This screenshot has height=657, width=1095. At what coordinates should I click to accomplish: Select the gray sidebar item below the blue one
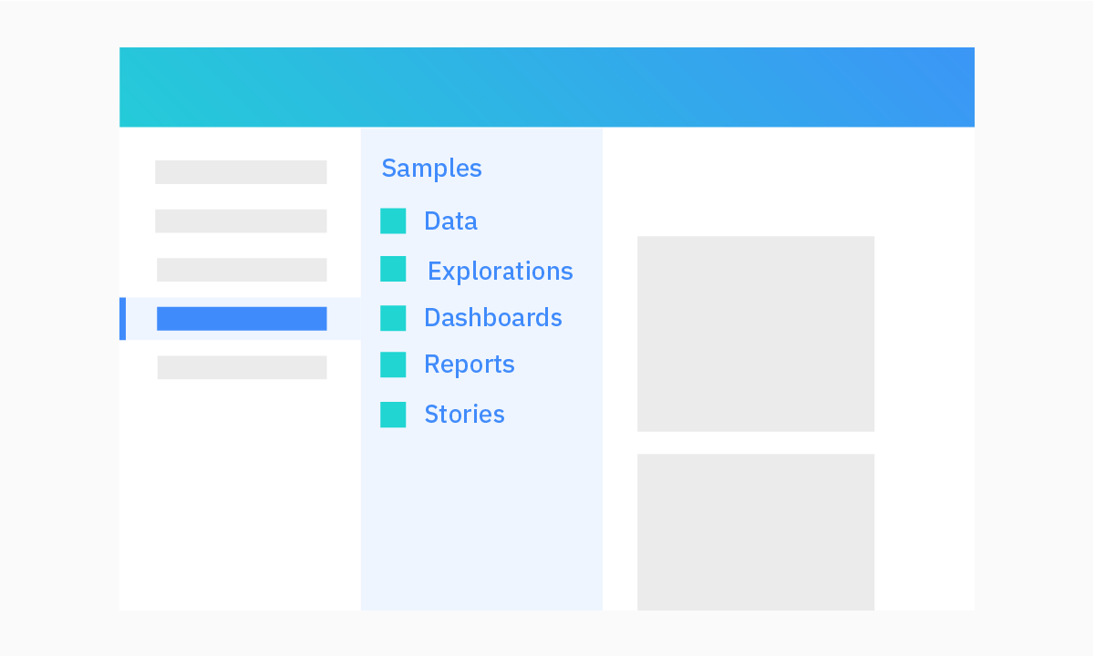pos(242,367)
